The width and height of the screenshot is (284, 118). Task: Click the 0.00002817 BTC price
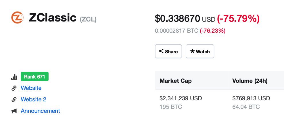click(x=176, y=31)
